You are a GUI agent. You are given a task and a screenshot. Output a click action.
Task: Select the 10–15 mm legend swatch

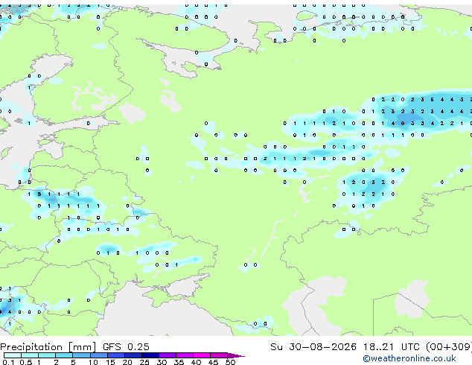pos(98,355)
